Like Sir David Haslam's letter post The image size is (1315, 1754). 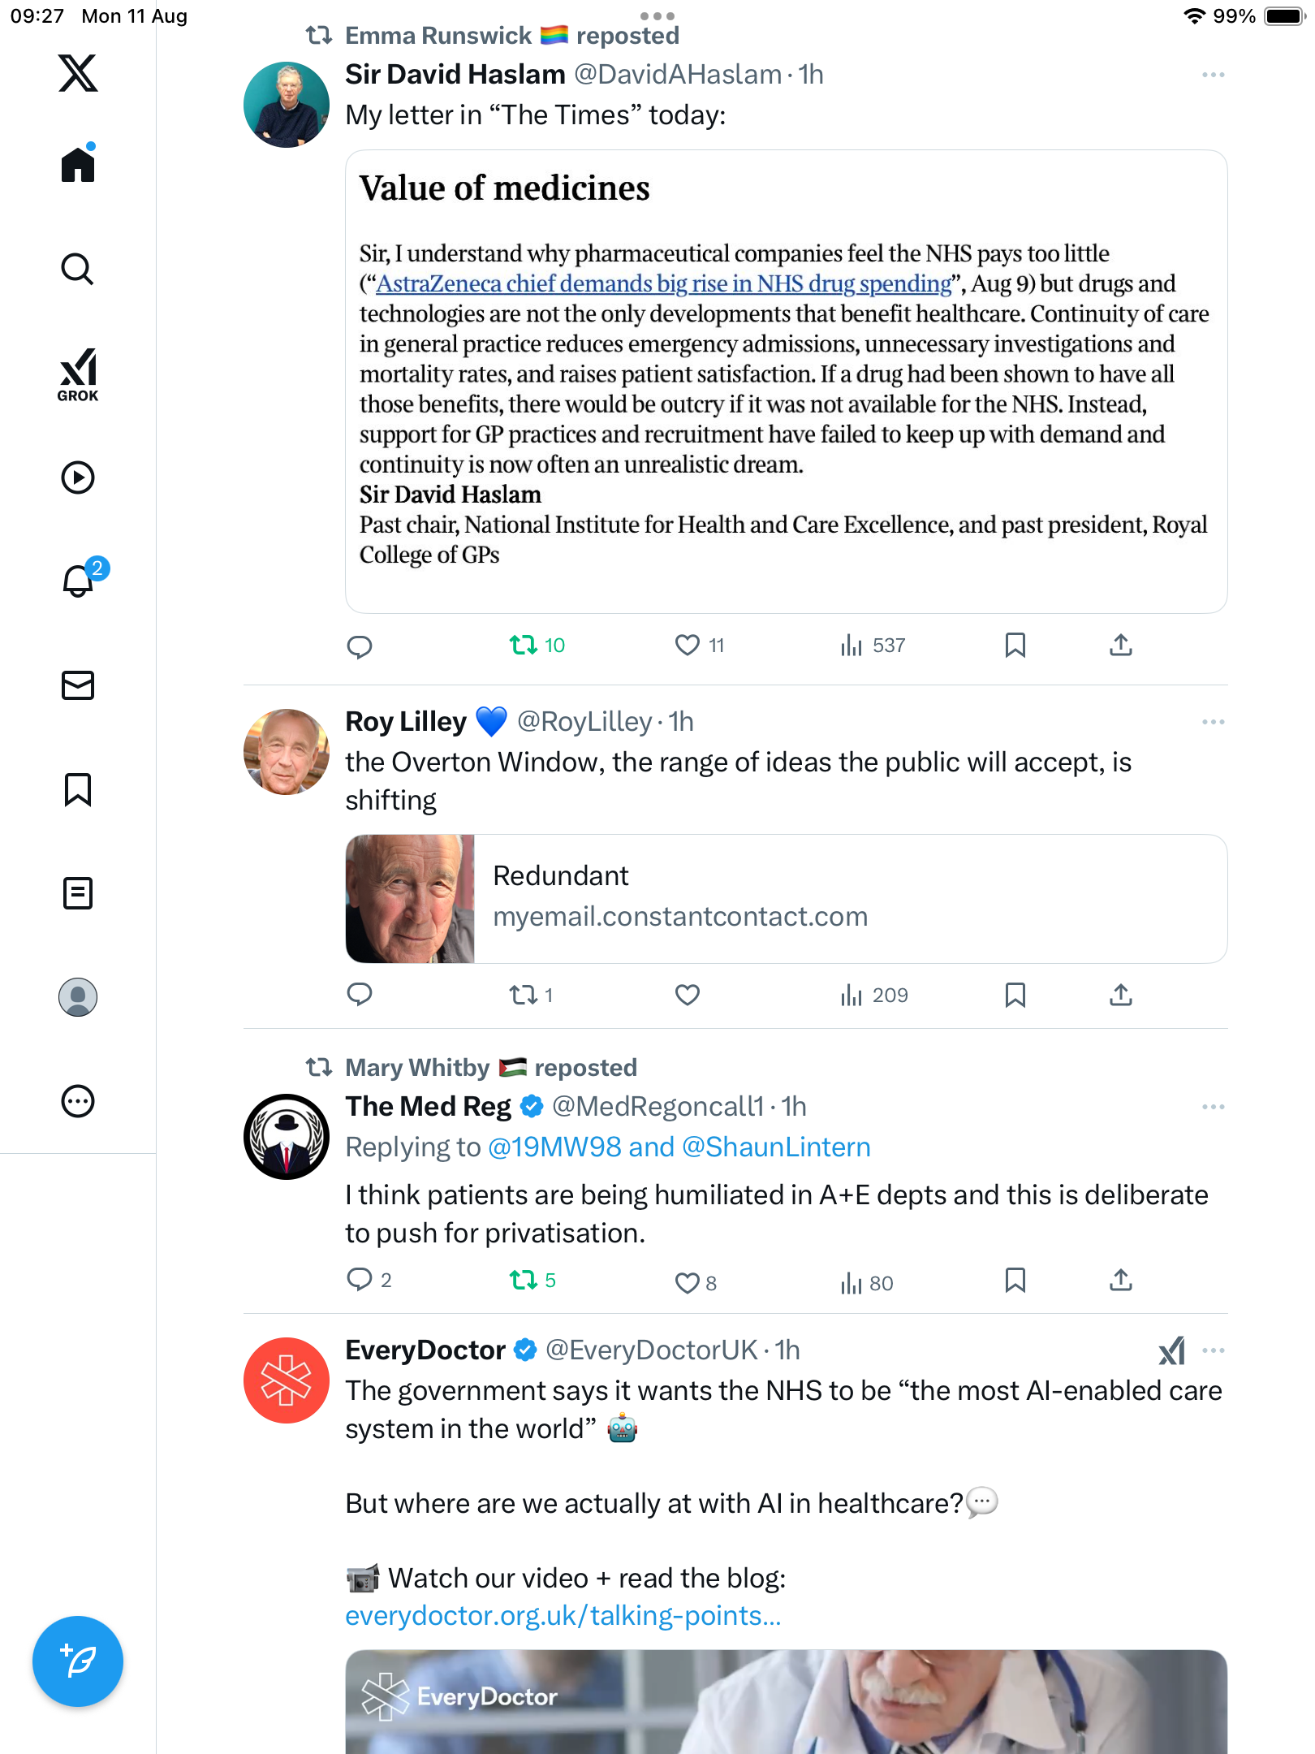click(x=688, y=646)
